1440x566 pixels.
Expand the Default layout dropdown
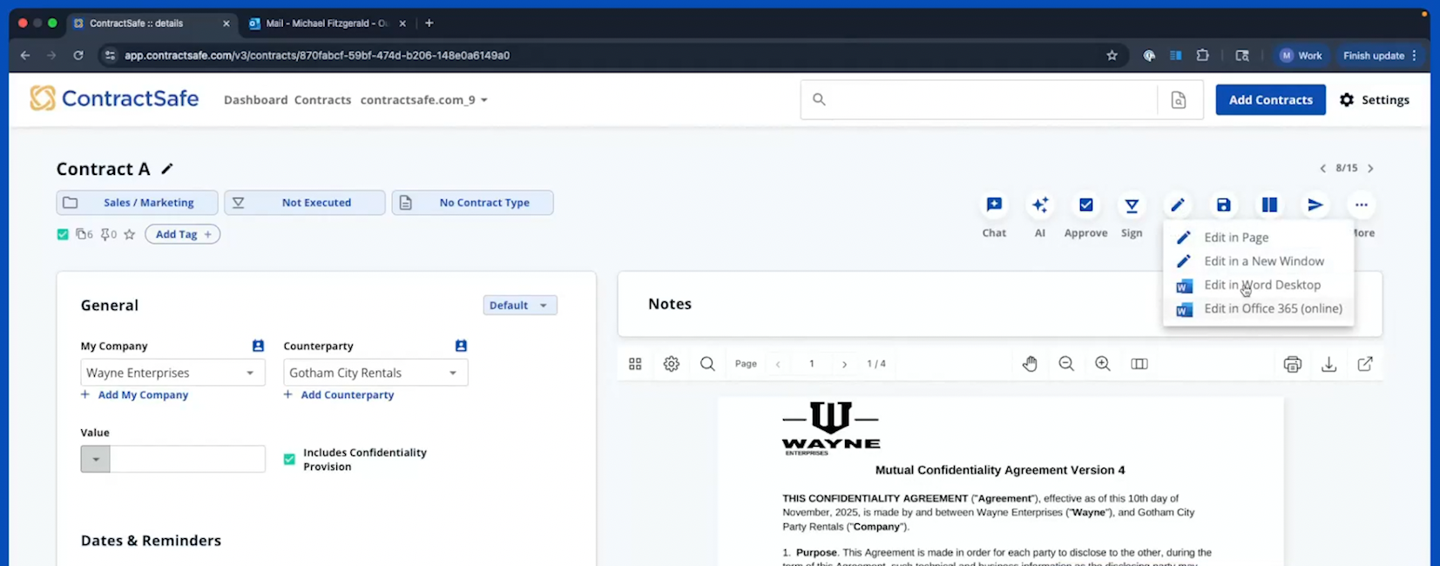tap(520, 306)
